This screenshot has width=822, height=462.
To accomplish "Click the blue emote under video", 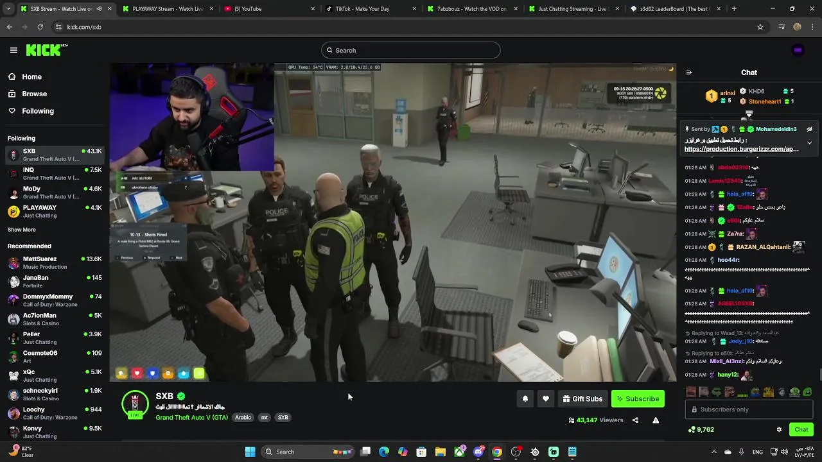I will 152,373.
